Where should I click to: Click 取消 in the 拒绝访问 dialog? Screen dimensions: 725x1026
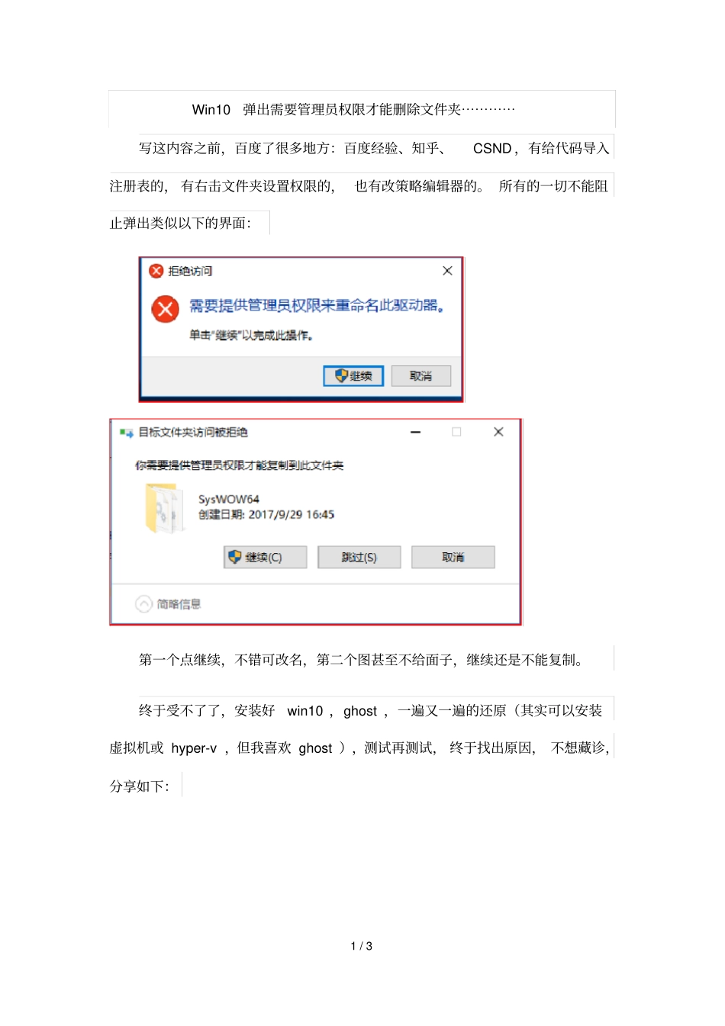pyautogui.click(x=420, y=376)
